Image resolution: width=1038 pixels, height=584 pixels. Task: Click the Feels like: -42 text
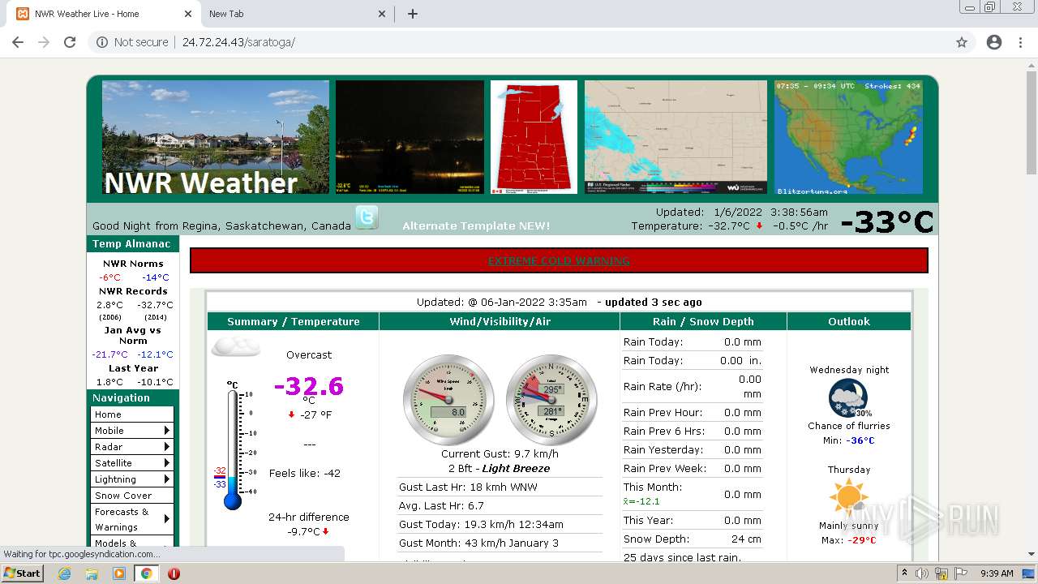tap(305, 473)
